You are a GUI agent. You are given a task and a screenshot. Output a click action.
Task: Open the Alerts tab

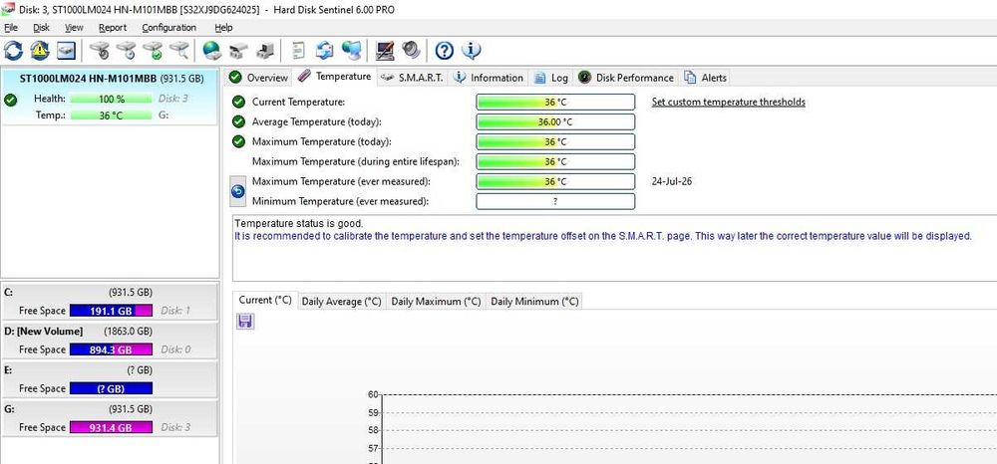click(705, 78)
